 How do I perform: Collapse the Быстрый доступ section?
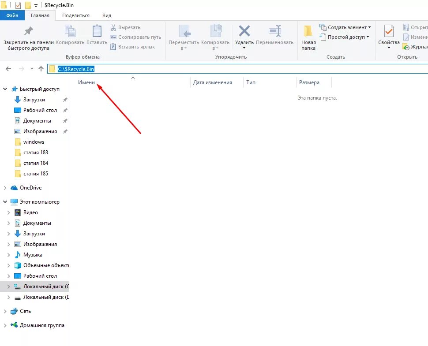pyautogui.click(x=5, y=89)
